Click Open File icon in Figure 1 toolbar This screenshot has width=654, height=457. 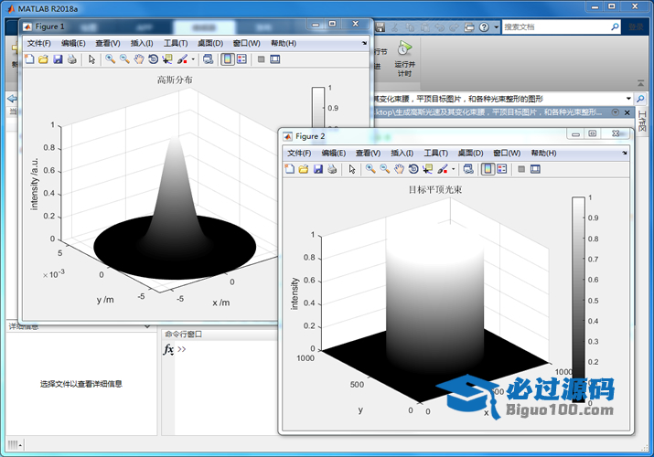click(43, 59)
